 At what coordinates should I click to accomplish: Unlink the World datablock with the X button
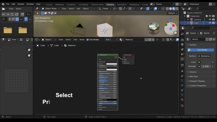point(214,39)
